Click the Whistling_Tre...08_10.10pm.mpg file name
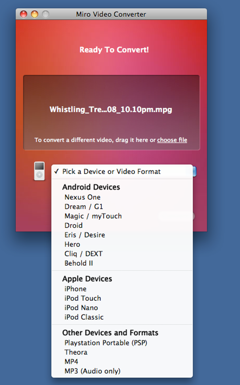This screenshot has height=385, width=240. [111, 109]
